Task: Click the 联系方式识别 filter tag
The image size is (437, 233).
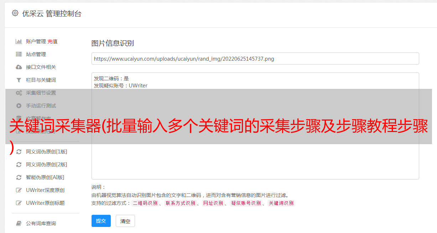Action: pos(180,203)
